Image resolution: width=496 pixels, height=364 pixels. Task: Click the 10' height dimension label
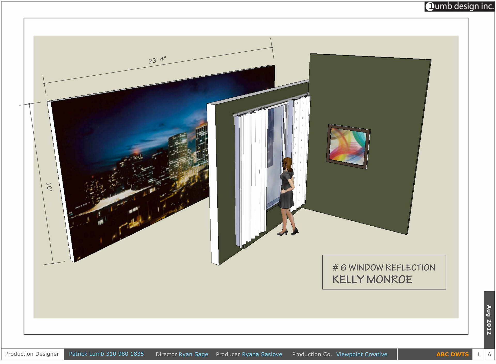49,186
